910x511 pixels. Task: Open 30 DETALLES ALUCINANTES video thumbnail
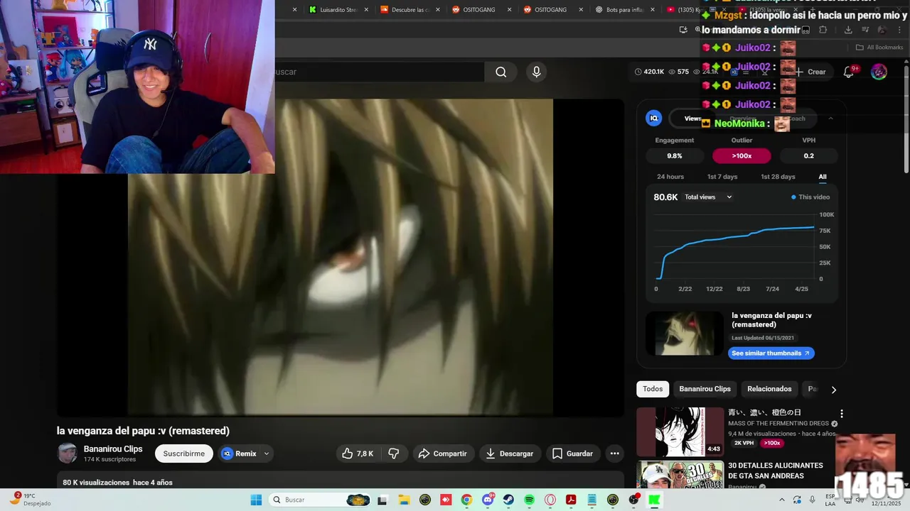tap(680, 476)
